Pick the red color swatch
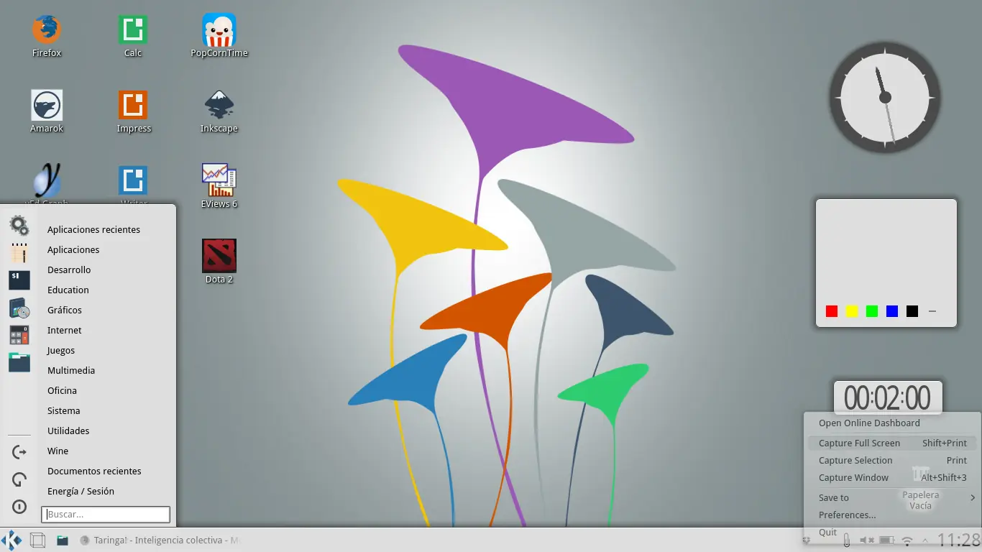Viewport: 982px width, 552px height. (x=832, y=311)
